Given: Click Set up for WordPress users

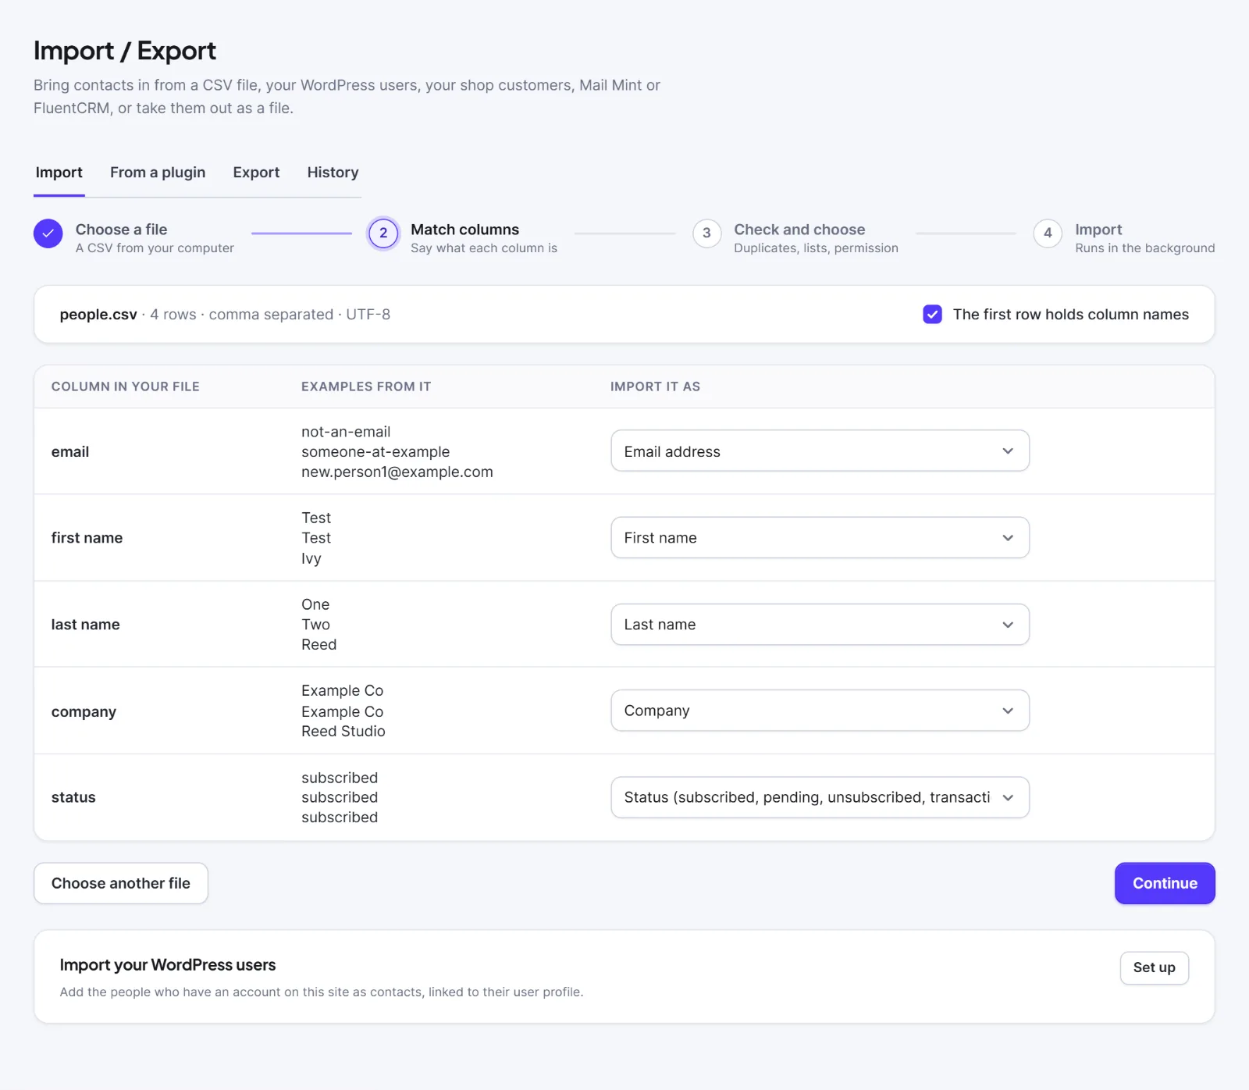Looking at the screenshot, I should click(1154, 967).
